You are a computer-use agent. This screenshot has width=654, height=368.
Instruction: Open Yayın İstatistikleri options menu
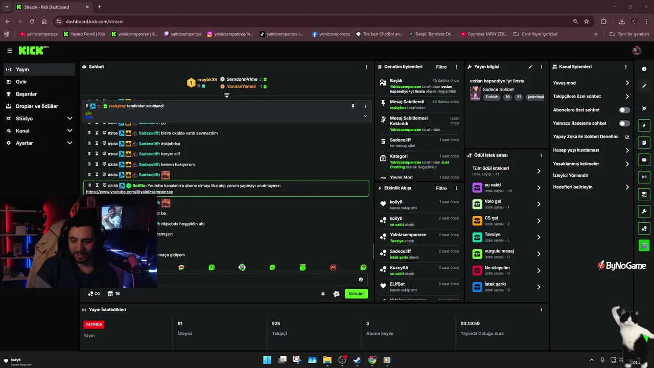[x=541, y=310]
